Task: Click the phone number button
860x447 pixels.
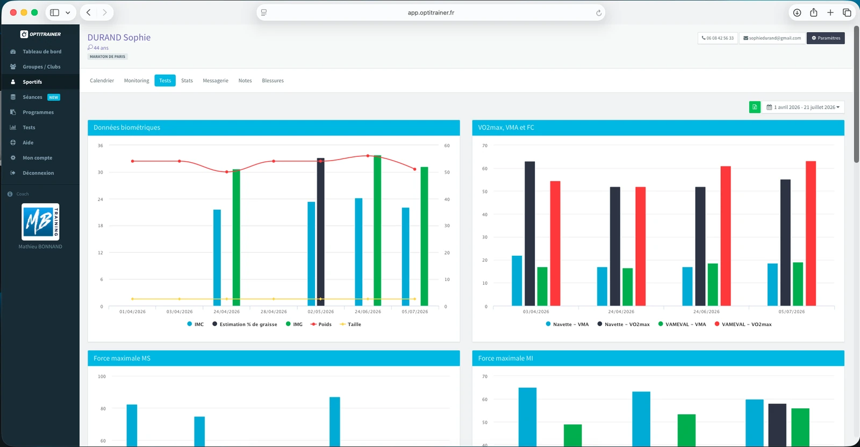Action: (x=718, y=38)
